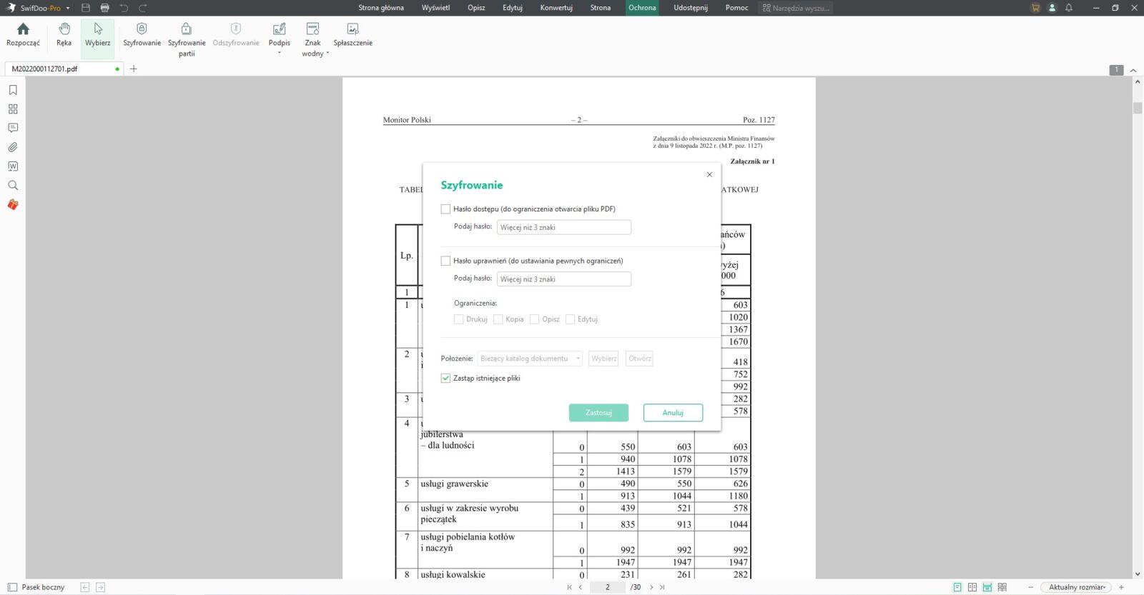Click the Wybierz folder button in dialog
The width and height of the screenshot is (1144, 595).
click(603, 359)
